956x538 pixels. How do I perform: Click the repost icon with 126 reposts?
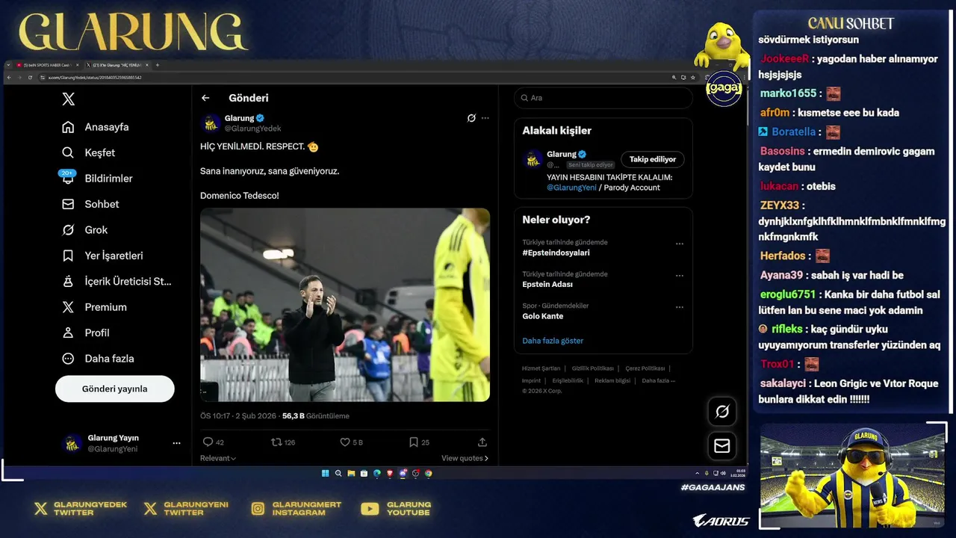point(276,442)
